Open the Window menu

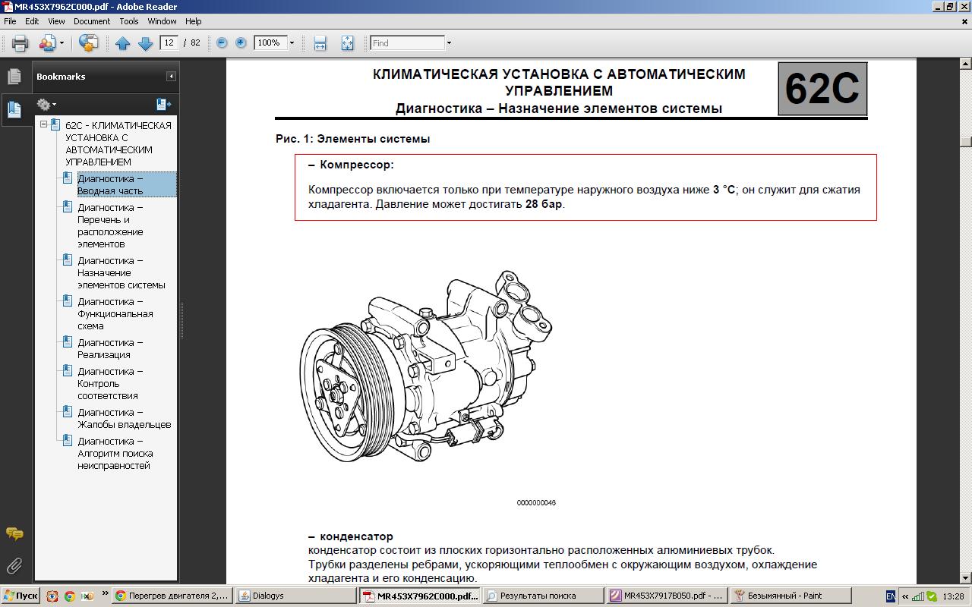tap(163, 21)
